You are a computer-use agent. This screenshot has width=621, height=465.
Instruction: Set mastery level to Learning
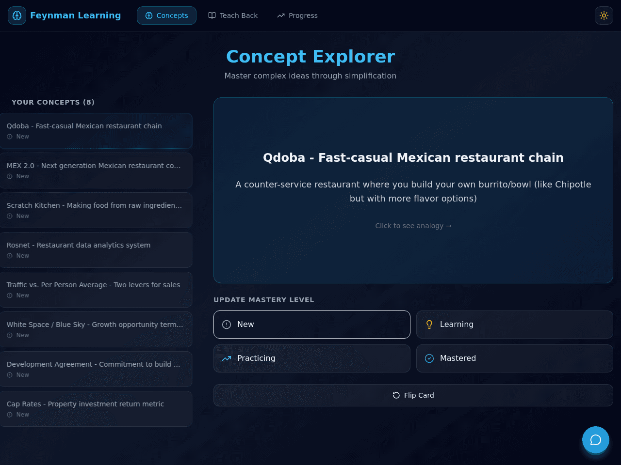pyautogui.click(x=515, y=325)
